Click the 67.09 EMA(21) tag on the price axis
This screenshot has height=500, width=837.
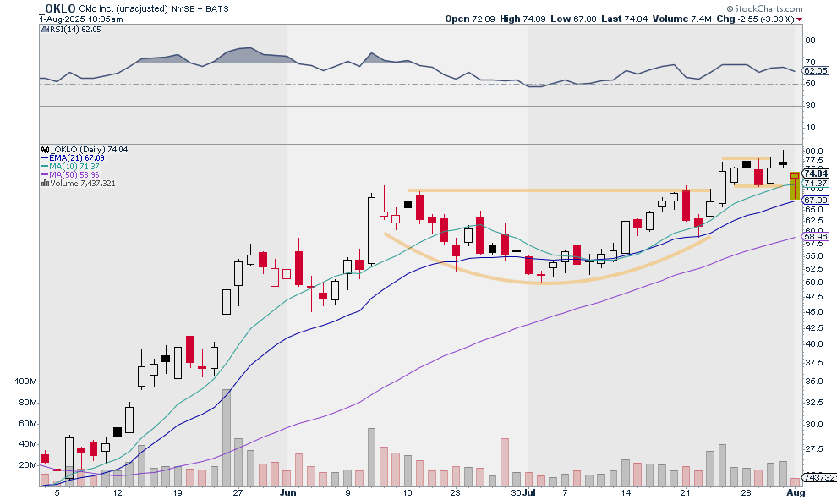tap(816, 201)
